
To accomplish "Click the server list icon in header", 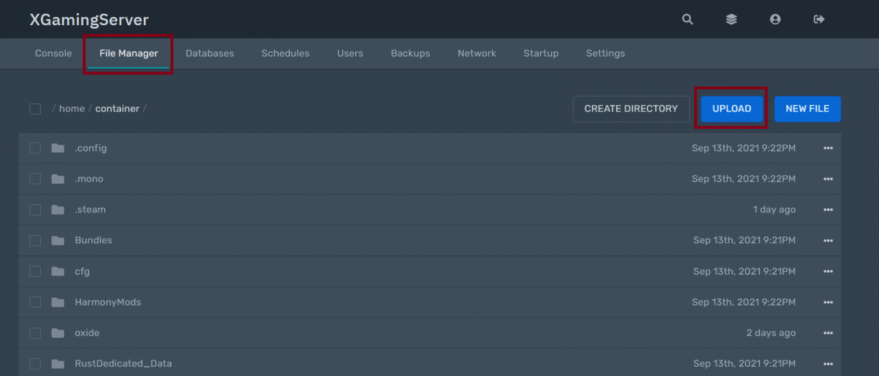I will pos(731,19).
